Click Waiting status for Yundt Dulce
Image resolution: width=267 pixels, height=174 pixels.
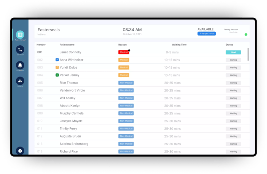233,68
